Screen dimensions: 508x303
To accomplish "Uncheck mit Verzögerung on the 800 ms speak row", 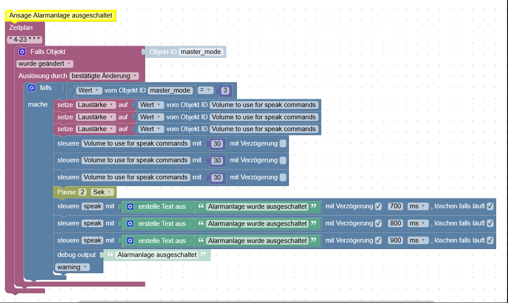I will (x=378, y=223).
